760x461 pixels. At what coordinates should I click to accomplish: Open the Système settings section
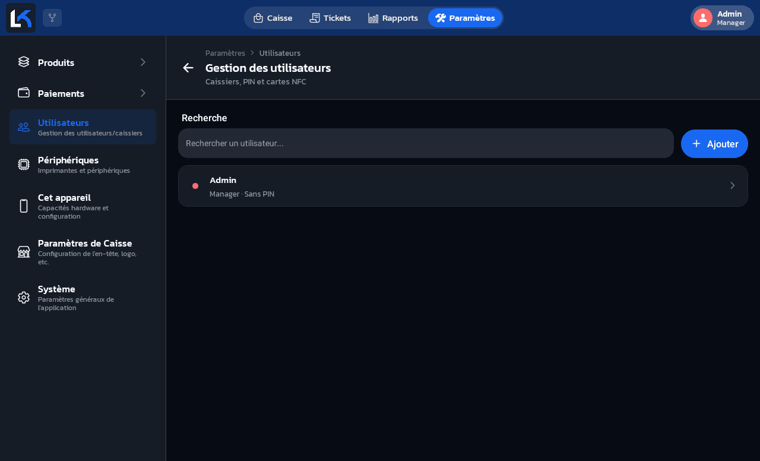point(83,298)
